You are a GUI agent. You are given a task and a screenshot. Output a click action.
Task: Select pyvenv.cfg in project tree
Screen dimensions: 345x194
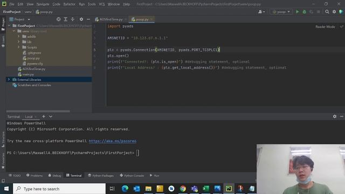[x=34, y=64]
